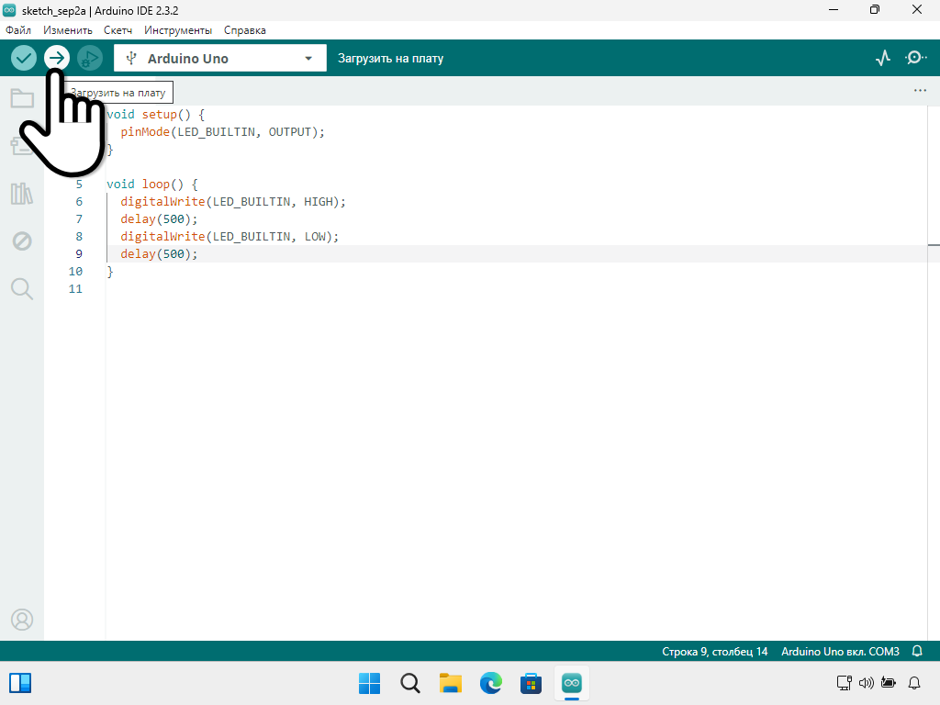
Task: Click the Arduino Uno вкл. COM3 status
Action: [x=840, y=651]
